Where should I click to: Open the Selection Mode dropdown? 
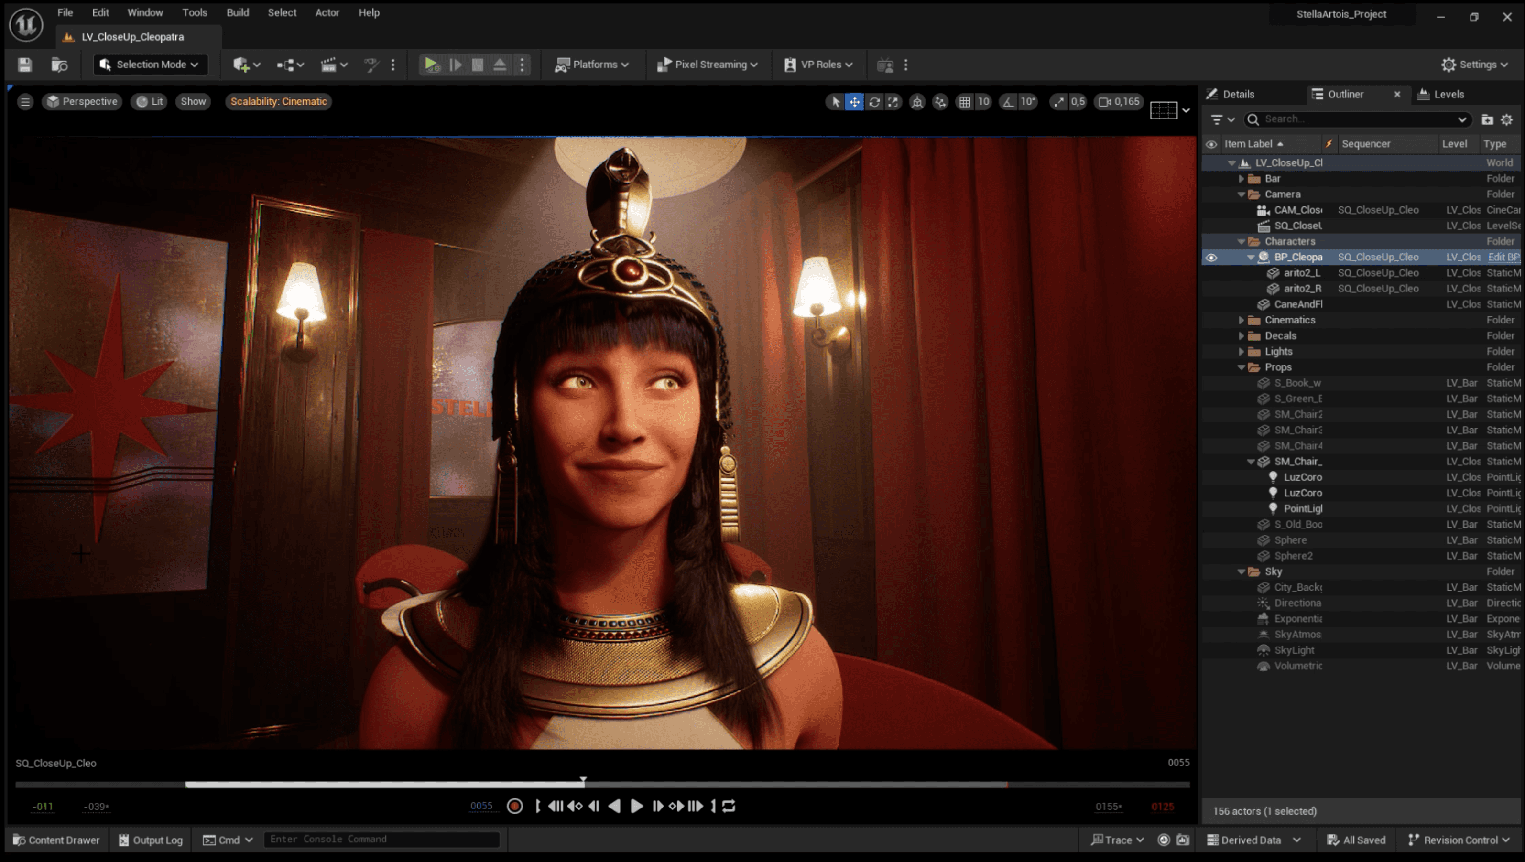[151, 65]
